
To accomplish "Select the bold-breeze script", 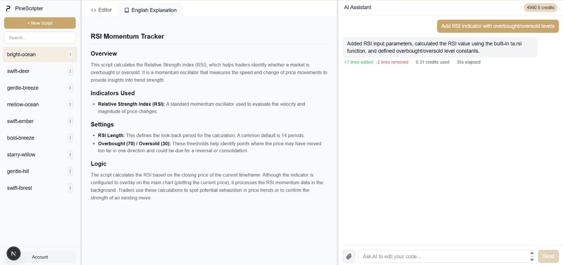I will (21, 138).
